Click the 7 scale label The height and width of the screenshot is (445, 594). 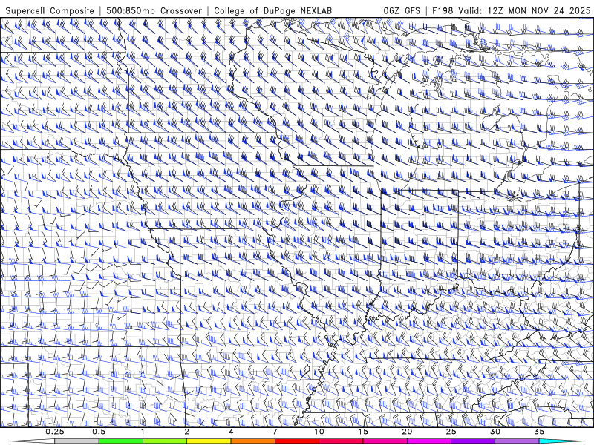tap(275, 432)
